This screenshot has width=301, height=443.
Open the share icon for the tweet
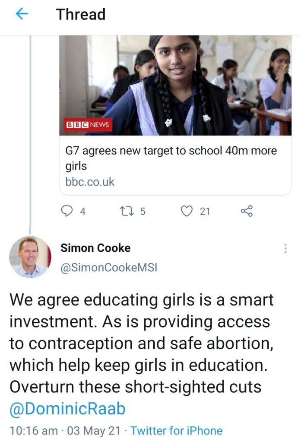click(246, 211)
